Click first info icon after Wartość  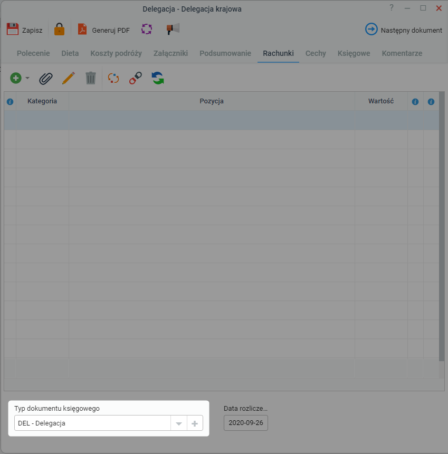(x=415, y=102)
